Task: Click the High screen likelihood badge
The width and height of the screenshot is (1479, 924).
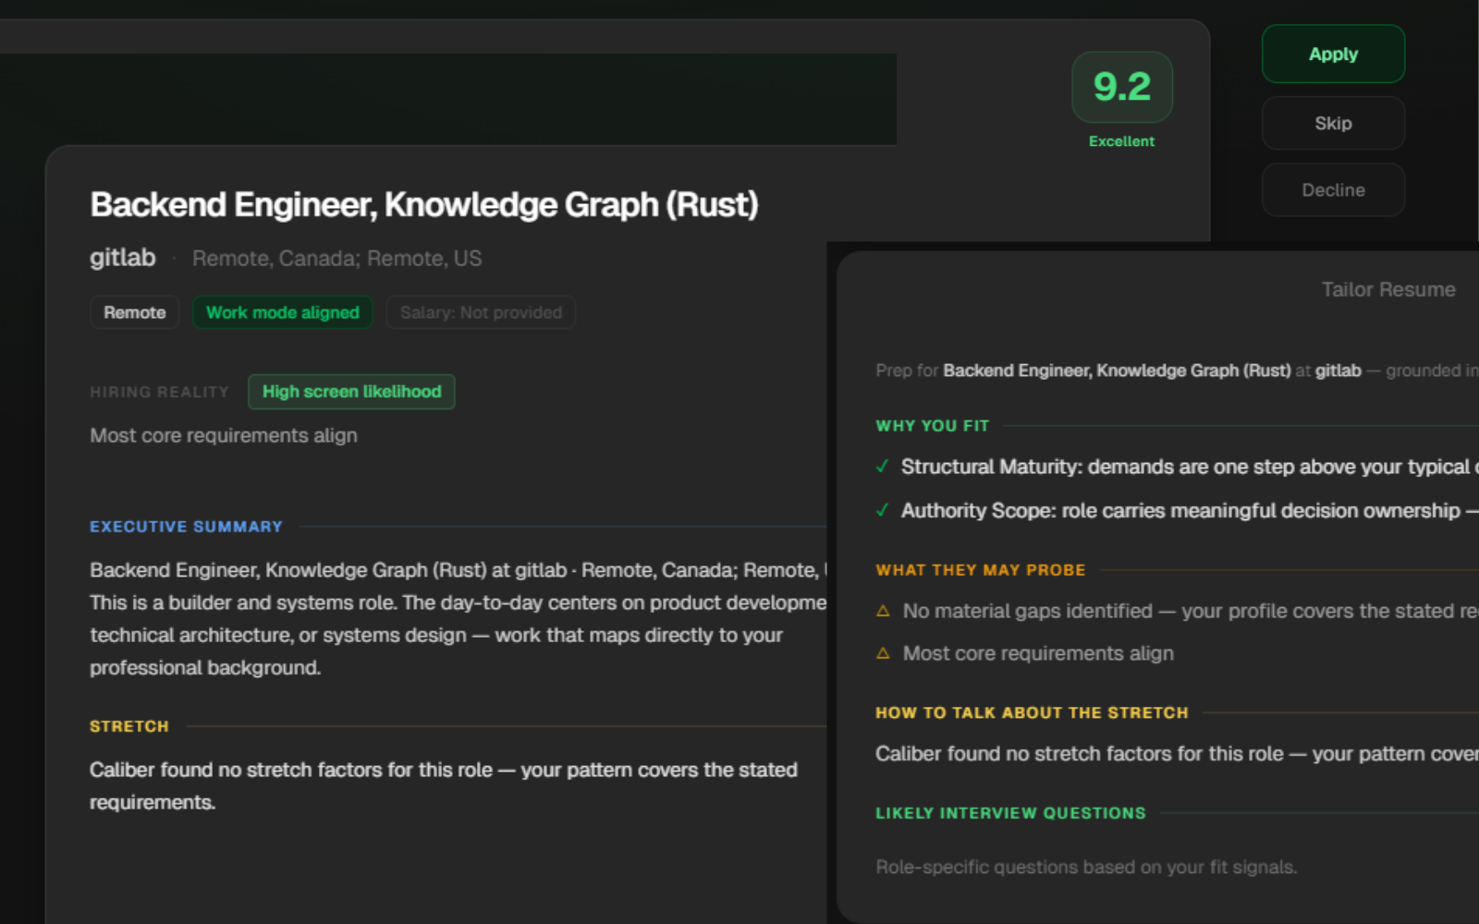Action: click(x=351, y=392)
